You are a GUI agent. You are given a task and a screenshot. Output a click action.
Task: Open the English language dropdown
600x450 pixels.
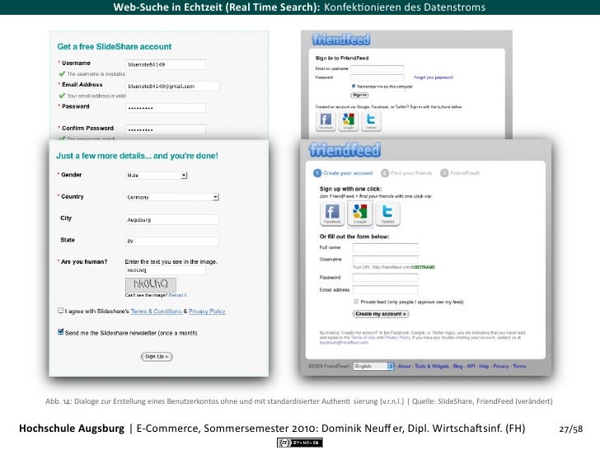point(373,366)
